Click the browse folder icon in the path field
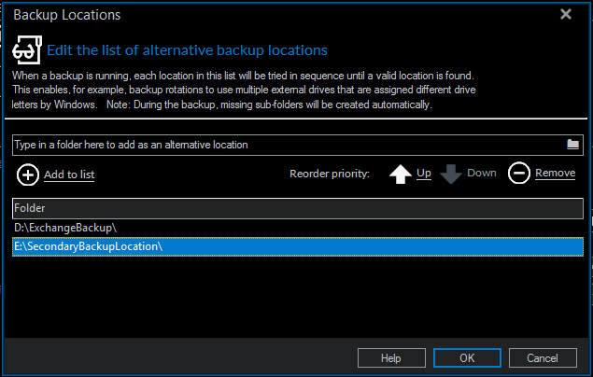The image size is (593, 377). (x=573, y=145)
